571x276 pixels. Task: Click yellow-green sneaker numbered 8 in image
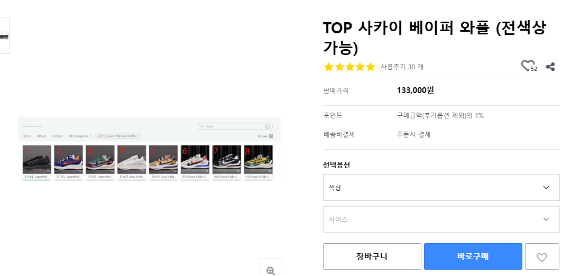click(258, 160)
